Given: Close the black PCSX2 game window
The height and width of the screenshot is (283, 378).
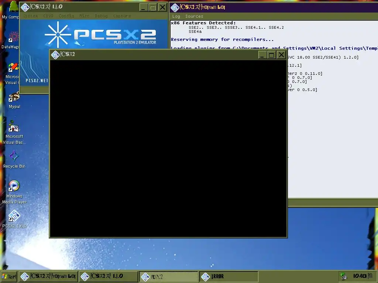Looking at the screenshot, I should (281, 55).
